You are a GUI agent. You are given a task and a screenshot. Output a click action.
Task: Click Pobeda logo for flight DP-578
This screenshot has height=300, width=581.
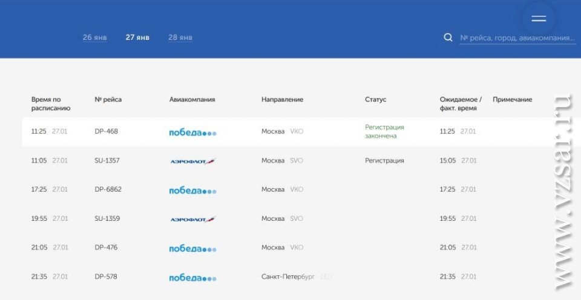[x=192, y=278]
